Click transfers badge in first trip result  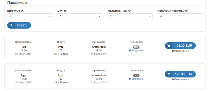(136, 47)
